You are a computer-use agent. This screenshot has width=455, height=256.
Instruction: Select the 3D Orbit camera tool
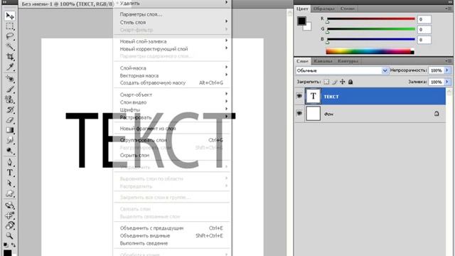(x=9, y=215)
